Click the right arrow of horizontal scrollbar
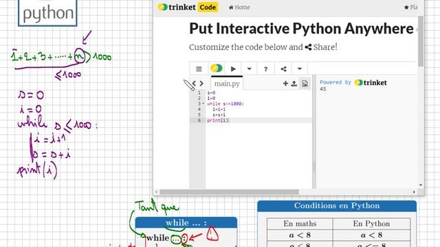The width and height of the screenshot is (440, 247). click(414, 192)
